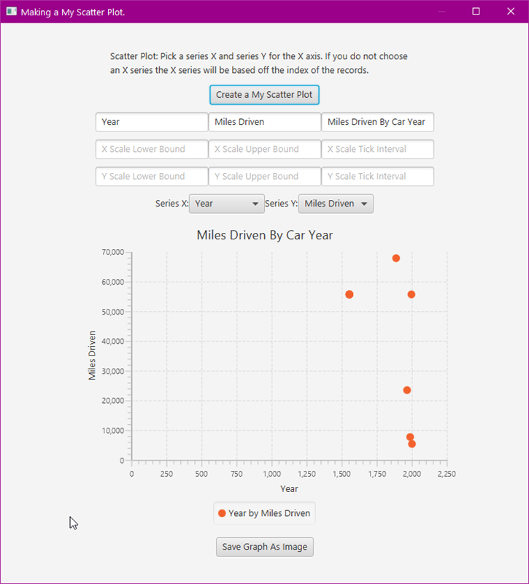Click the X Scale Tick Interval field
The width and height of the screenshot is (529, 584).
click(x=377, y=149)
